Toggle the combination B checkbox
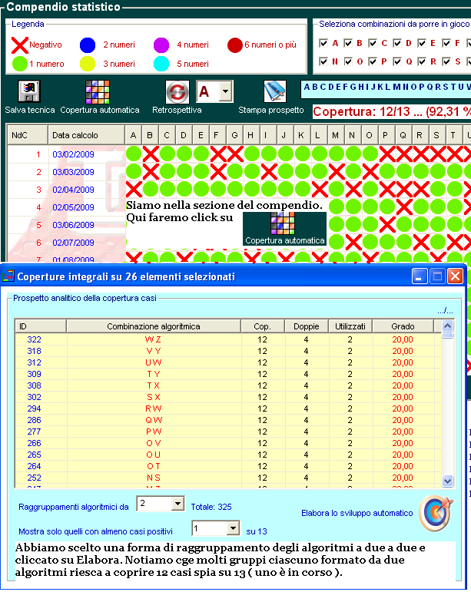This screenshot has width=471, height=592. [x=348, y=43]
